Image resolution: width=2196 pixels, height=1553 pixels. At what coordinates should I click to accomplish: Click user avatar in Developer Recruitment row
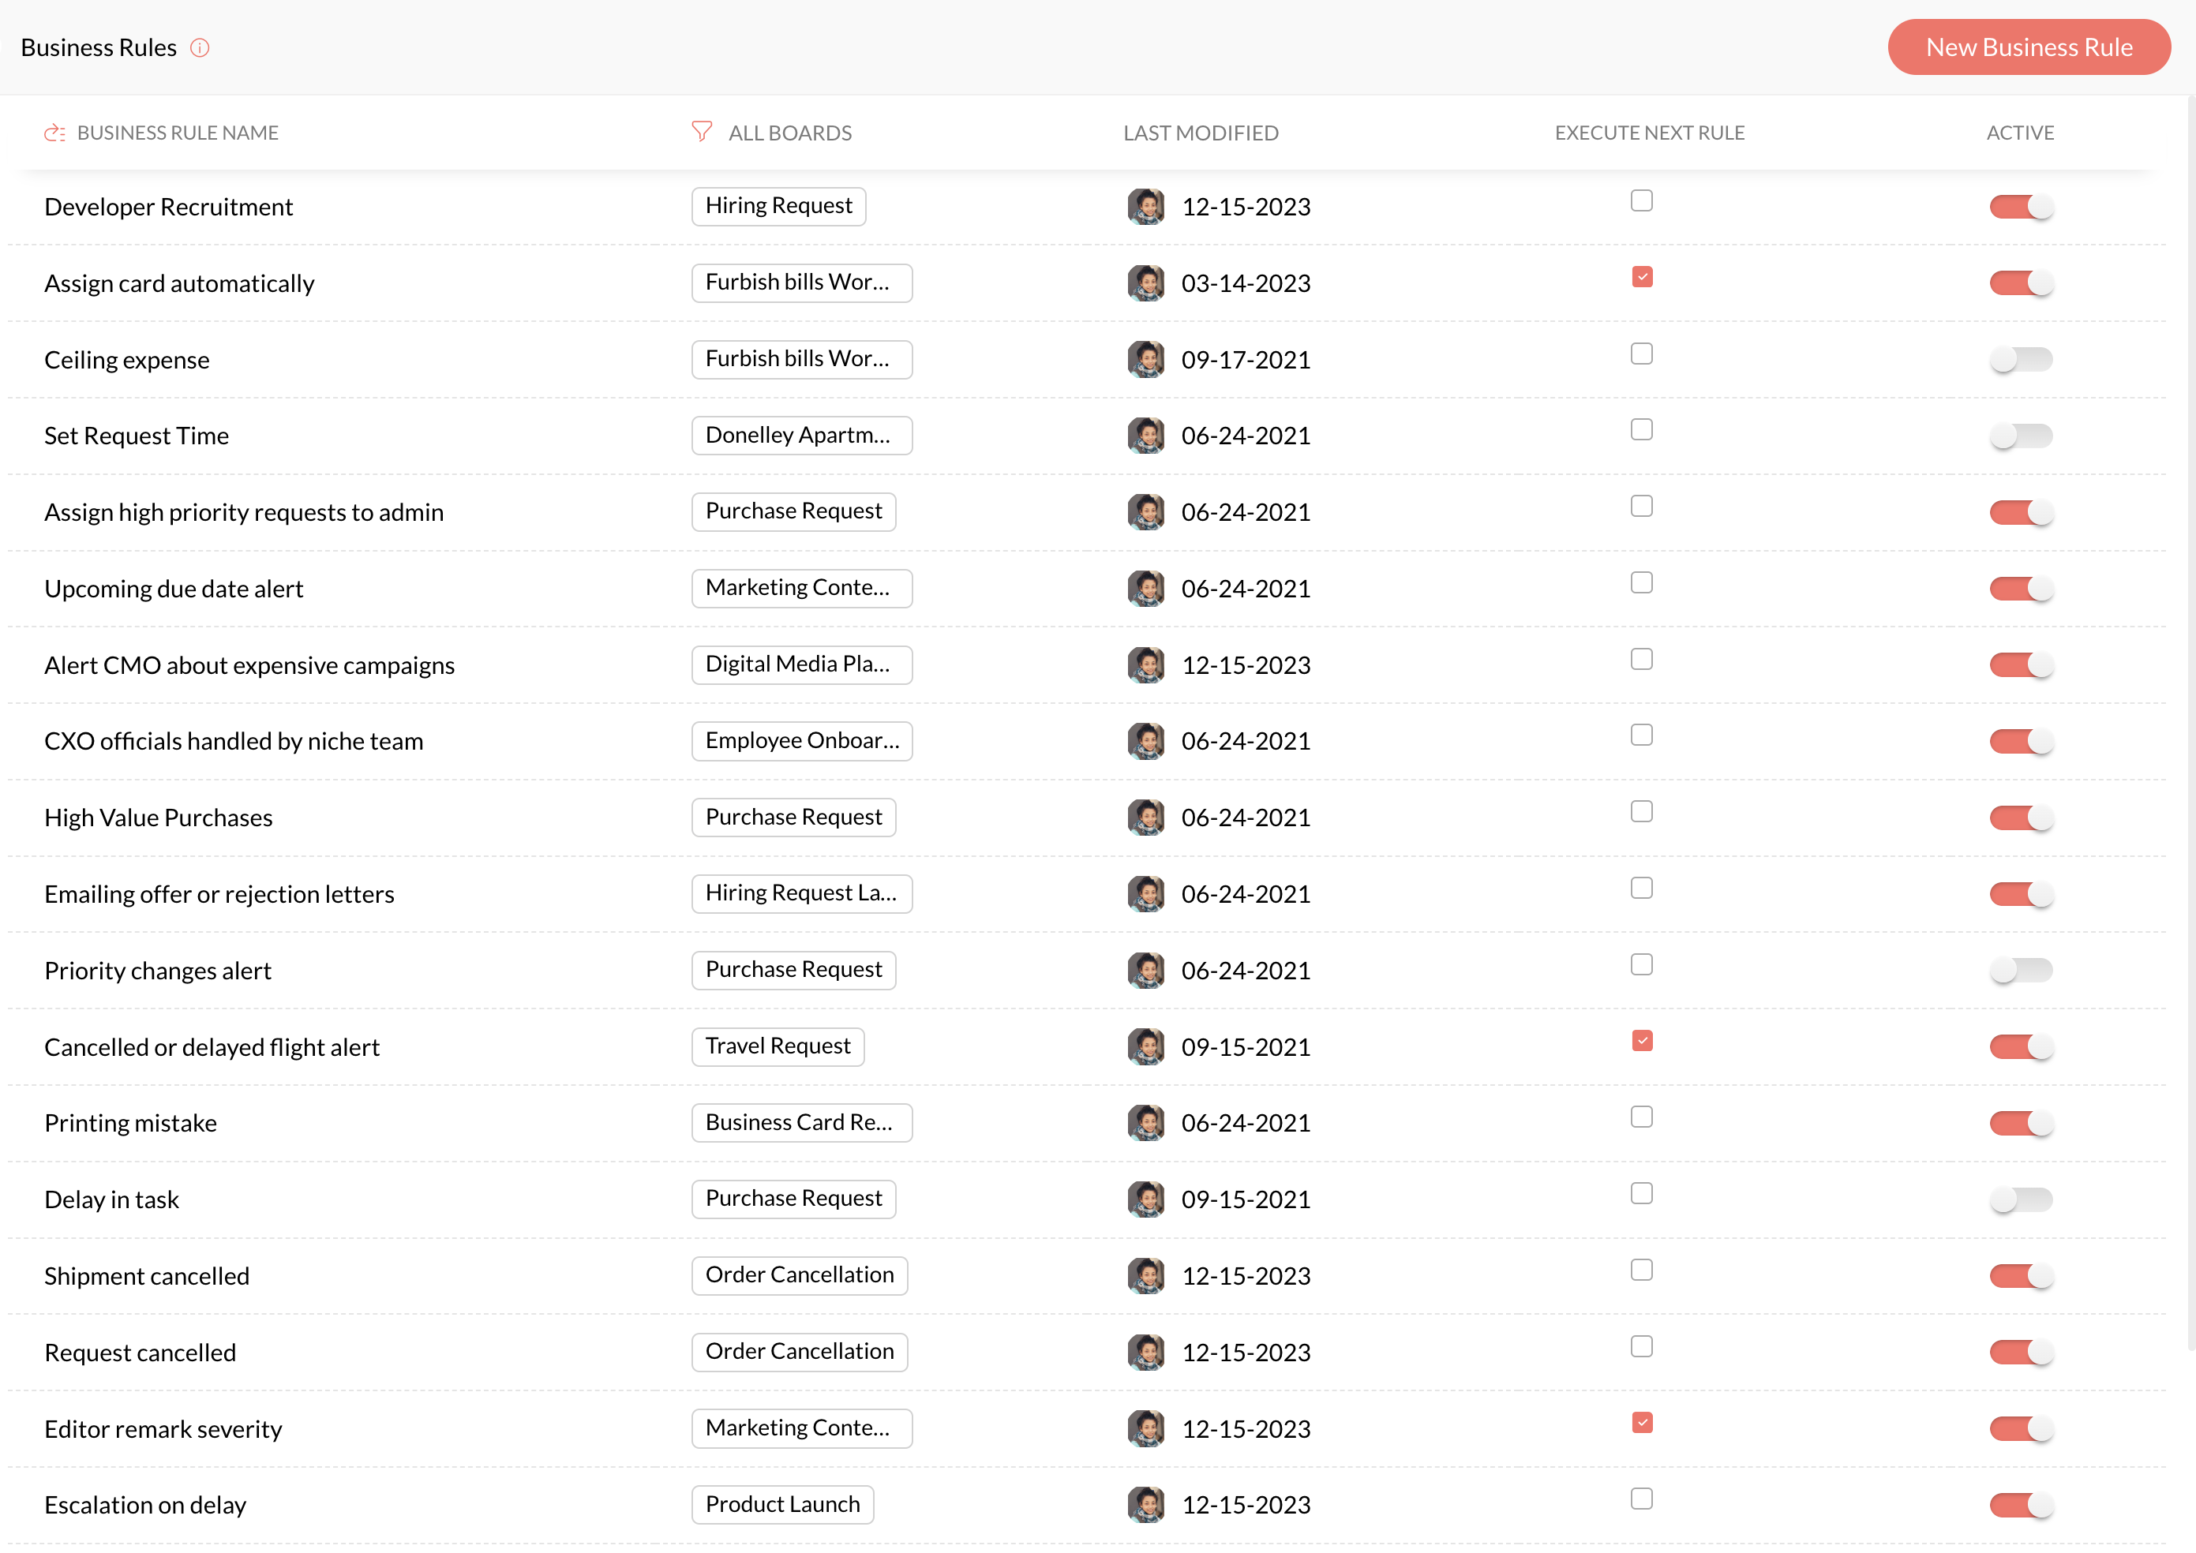click(x=1145, y=207)
